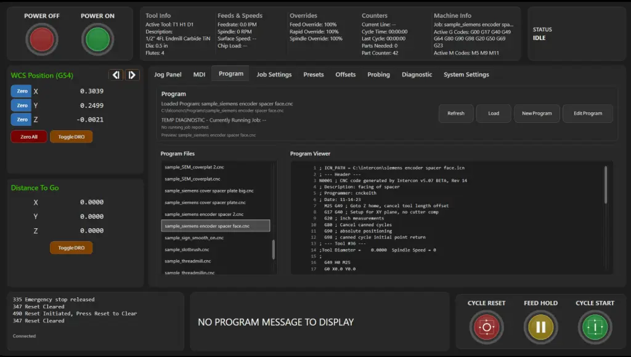Select sample_siemens encoder spacer 2.cnc
The image size is (631, 357).
point(216,214)
